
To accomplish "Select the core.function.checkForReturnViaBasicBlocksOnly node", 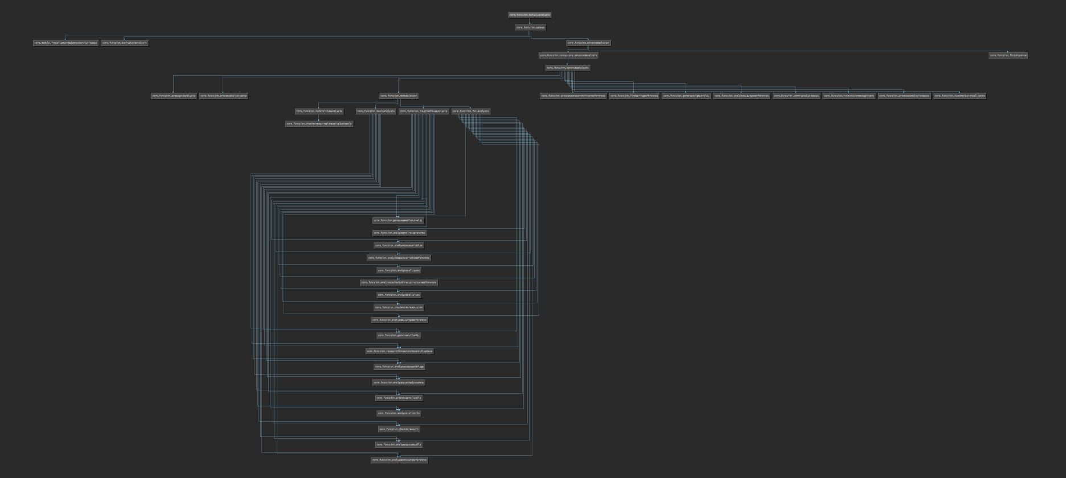I will 319,123.
